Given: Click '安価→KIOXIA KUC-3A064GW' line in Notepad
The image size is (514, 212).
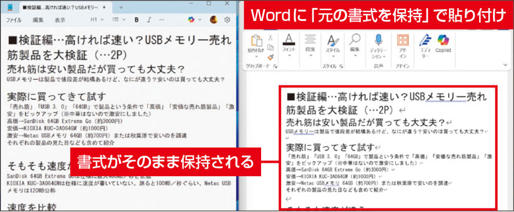Looking at the screenshot, I should coord(58,128).
